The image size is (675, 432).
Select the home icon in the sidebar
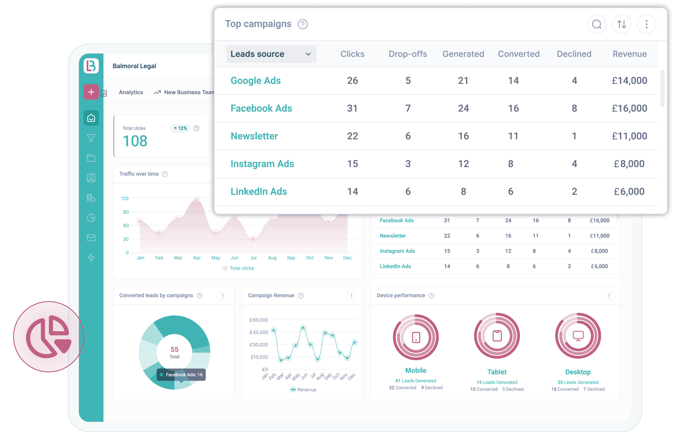click(91, 118)
